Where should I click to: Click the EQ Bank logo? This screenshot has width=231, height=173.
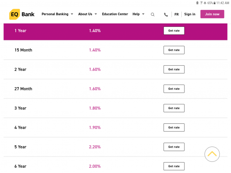[22, 14]
